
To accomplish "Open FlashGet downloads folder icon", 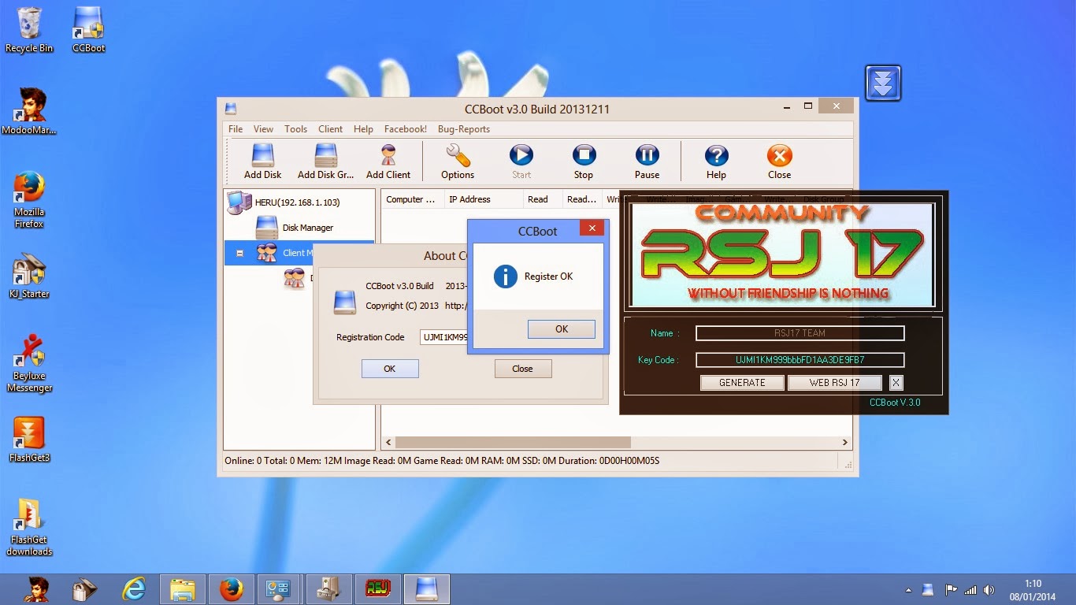I will tap(29, 528).
